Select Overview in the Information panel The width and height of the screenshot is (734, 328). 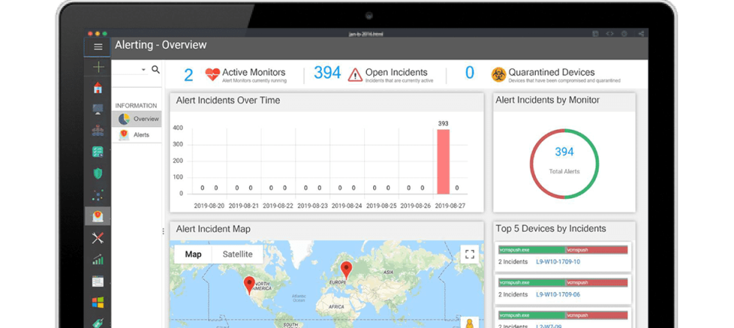[x=137, y=119]
